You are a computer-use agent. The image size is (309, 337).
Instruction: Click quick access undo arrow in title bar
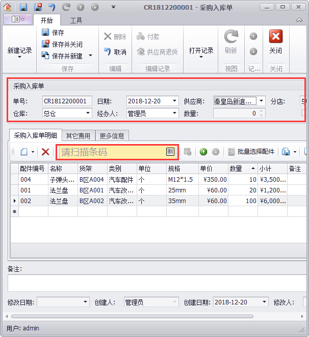pos(52,7)
